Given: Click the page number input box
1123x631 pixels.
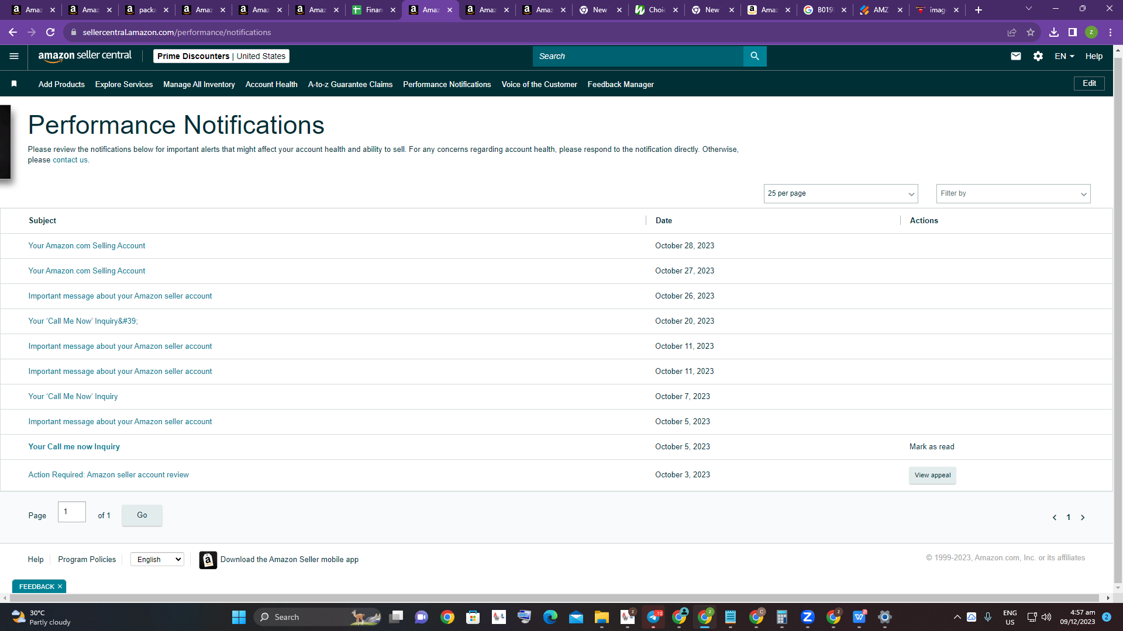Looking at the screenshot, I should 72,512.
